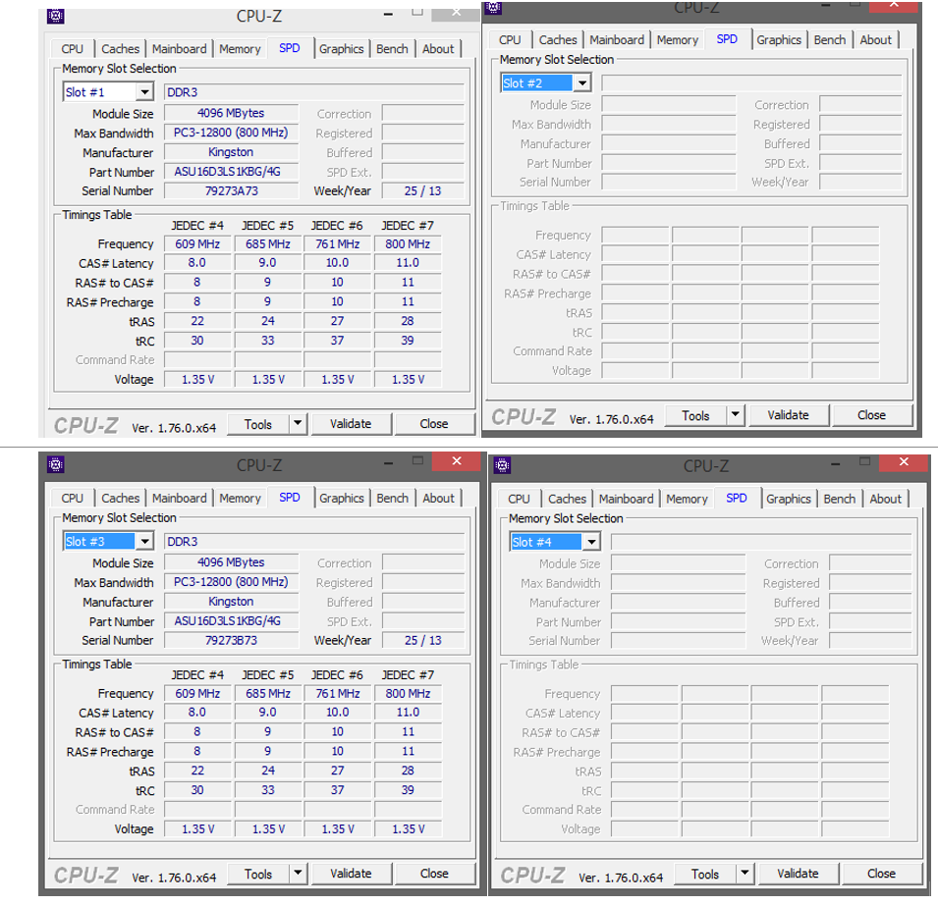Select the SPD tab in the Slot #1 window
The height and width of the screenshot is (905, 938).
[x=290, y=48]
